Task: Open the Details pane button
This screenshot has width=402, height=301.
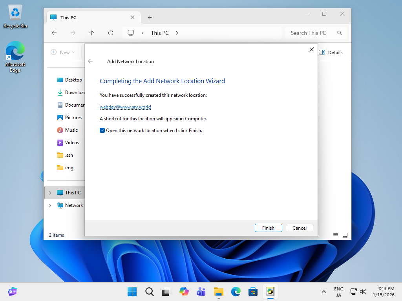Action: [331, 52]
